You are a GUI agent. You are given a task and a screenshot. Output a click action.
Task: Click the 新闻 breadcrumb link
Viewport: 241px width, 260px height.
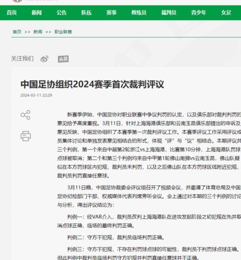(x=38, y=32)
